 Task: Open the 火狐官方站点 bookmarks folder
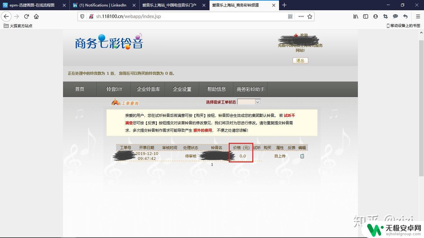coord(18,26)
